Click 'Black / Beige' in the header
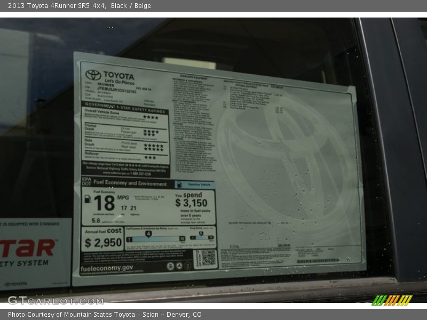The width and height of the screenshot is (427, 320). pos(131,6)
